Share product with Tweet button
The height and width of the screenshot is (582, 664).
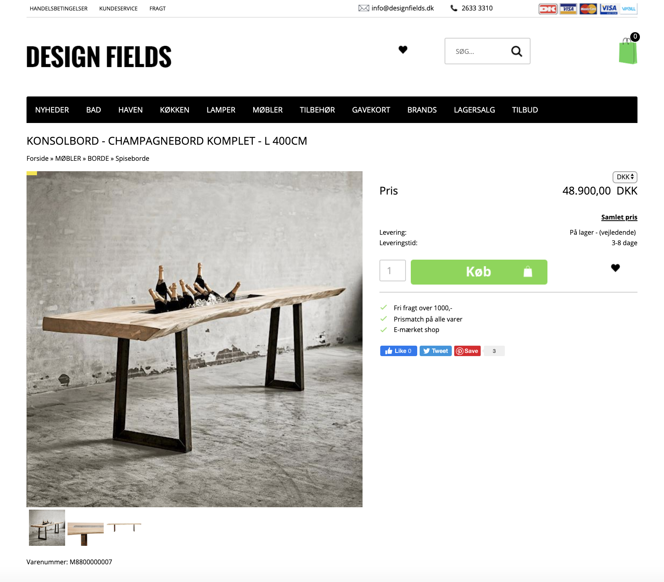pyautogui.click(x=436, y=351)
